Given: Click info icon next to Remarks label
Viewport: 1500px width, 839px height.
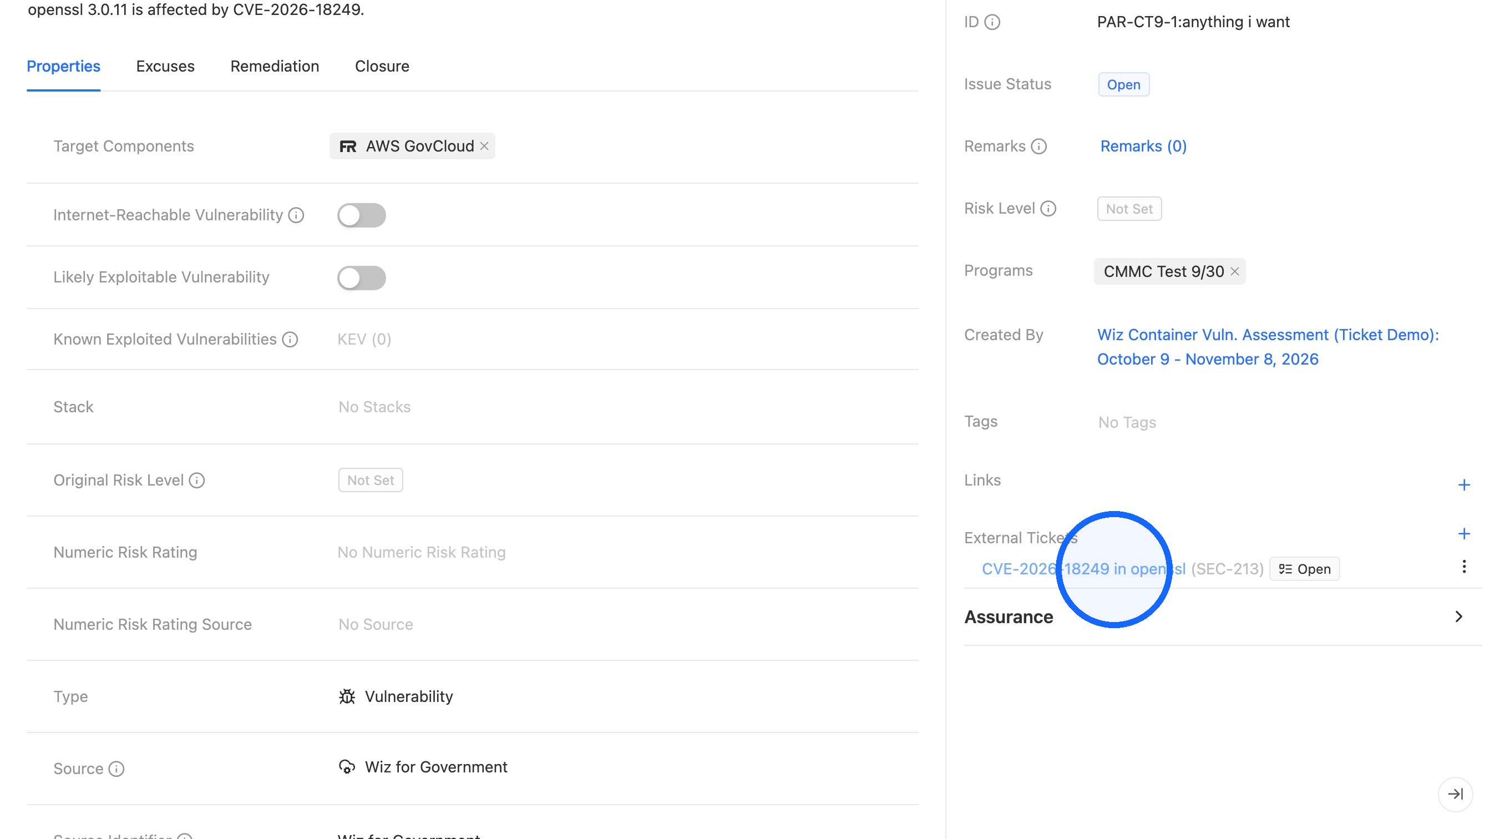Looking at the screenshot, I should coord(1039,146).
